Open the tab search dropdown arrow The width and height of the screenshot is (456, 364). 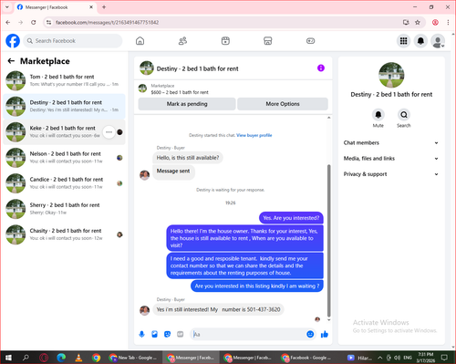pos(7,7)
